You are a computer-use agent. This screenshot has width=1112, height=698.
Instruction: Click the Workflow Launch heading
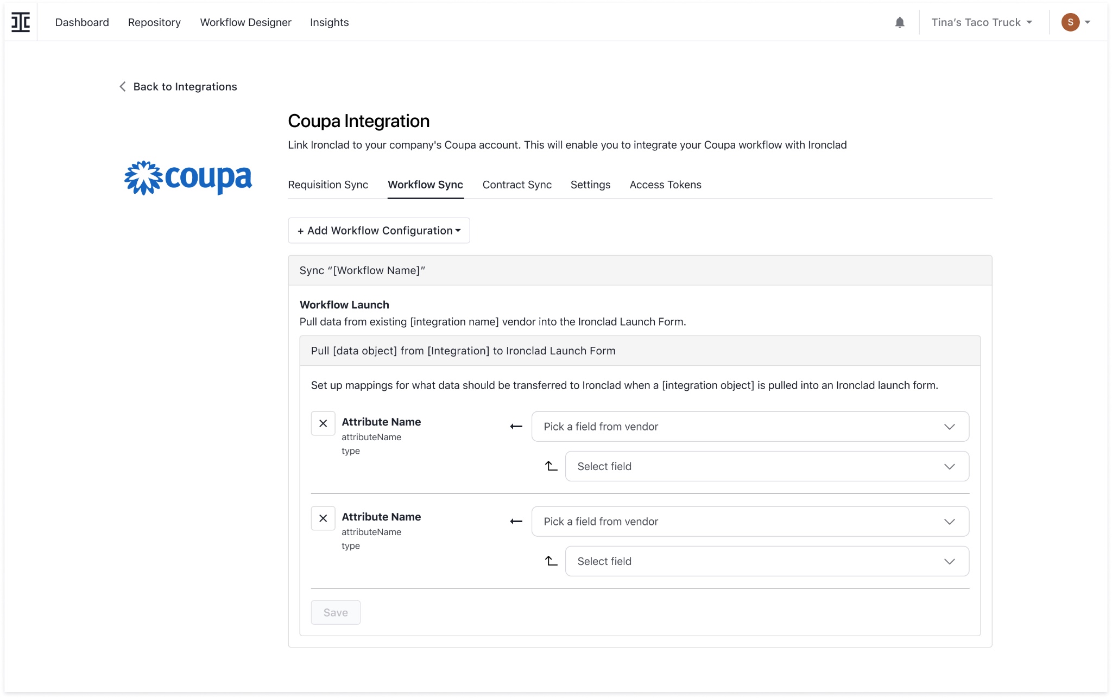click(344, 305)
